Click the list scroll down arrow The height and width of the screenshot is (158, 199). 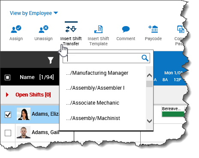pos(149,121)
